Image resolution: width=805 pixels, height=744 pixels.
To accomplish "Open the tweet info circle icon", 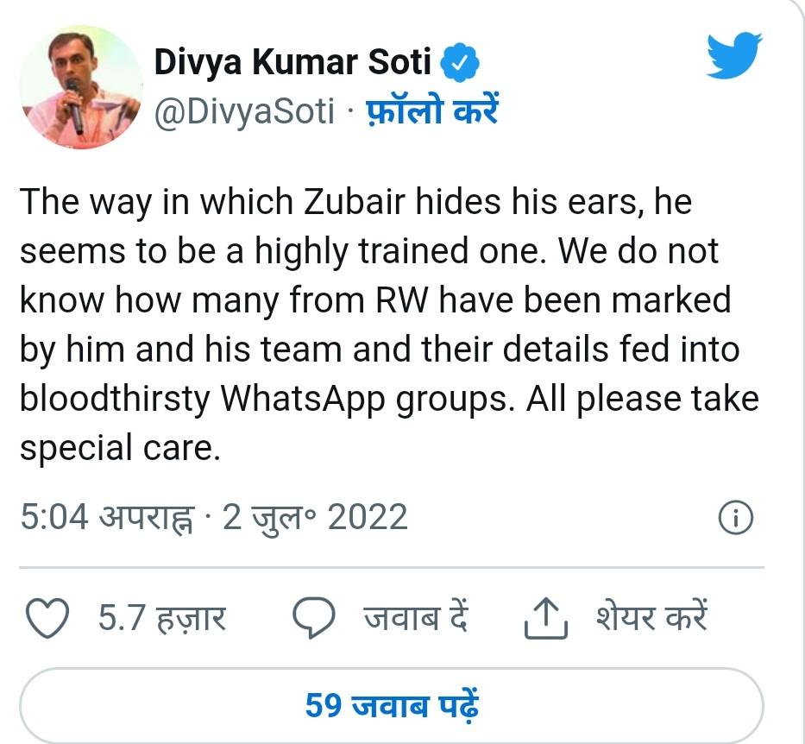I will tap(735, 518).
